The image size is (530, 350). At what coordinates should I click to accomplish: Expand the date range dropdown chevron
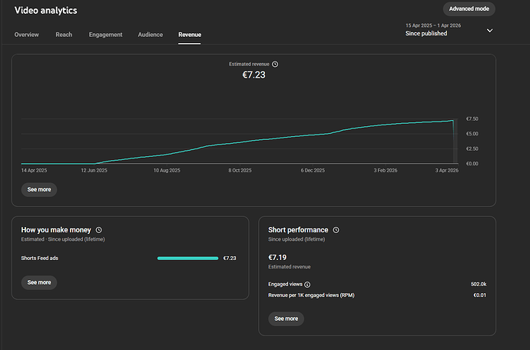[490, 30]
